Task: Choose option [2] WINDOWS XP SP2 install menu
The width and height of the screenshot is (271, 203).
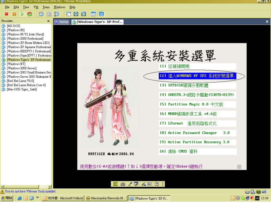Action: 197,76
